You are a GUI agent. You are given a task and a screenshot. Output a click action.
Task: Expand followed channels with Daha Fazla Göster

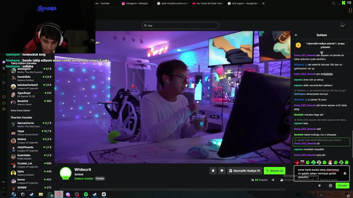click(x=20, y=111)
